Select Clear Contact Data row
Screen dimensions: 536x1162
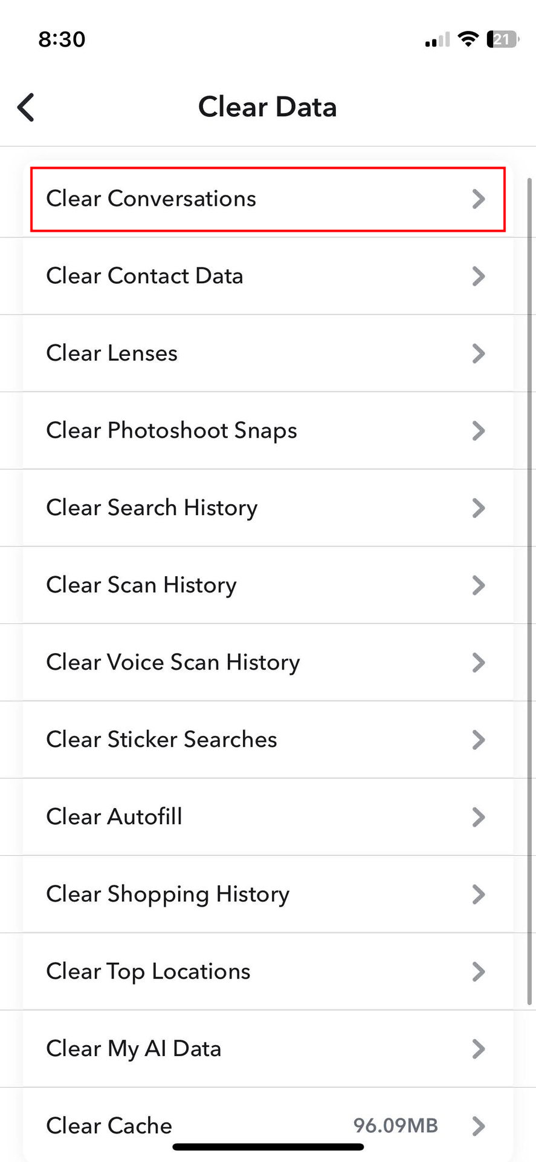pos(268,276)
